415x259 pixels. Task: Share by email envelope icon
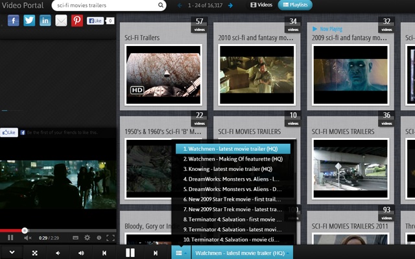click(x=61, y=21)
